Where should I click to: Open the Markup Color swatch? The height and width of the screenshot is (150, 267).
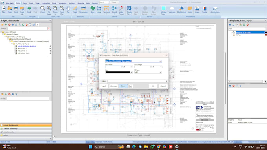coord(163,8)
